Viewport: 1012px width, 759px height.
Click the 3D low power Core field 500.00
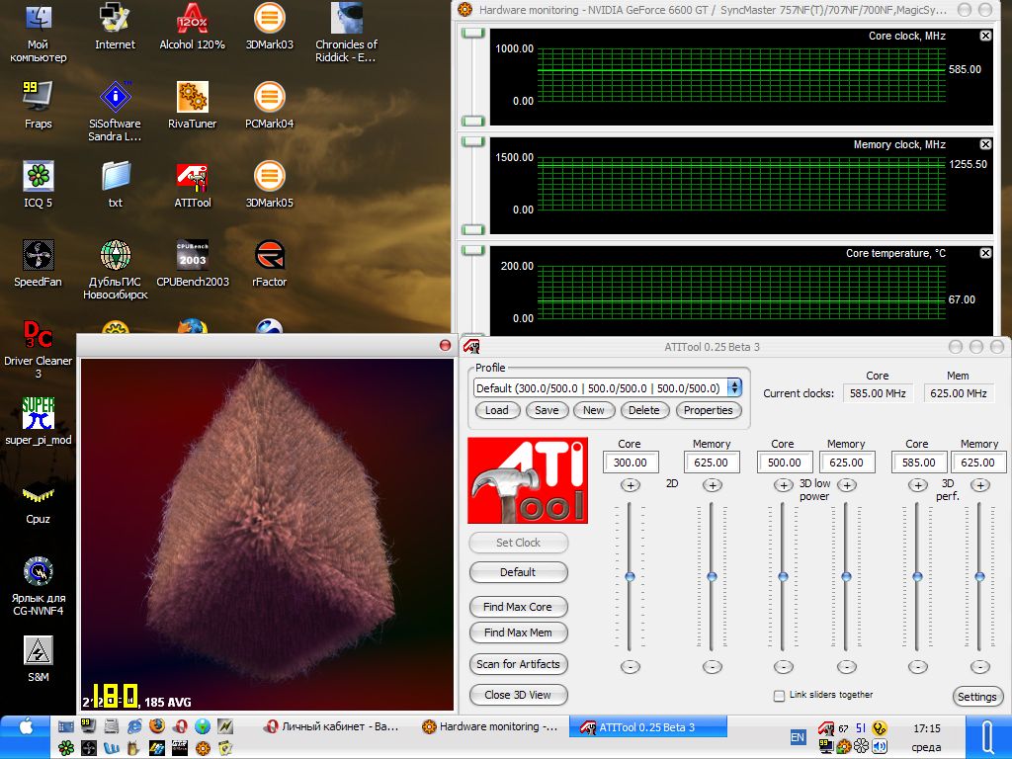[784, 463]
